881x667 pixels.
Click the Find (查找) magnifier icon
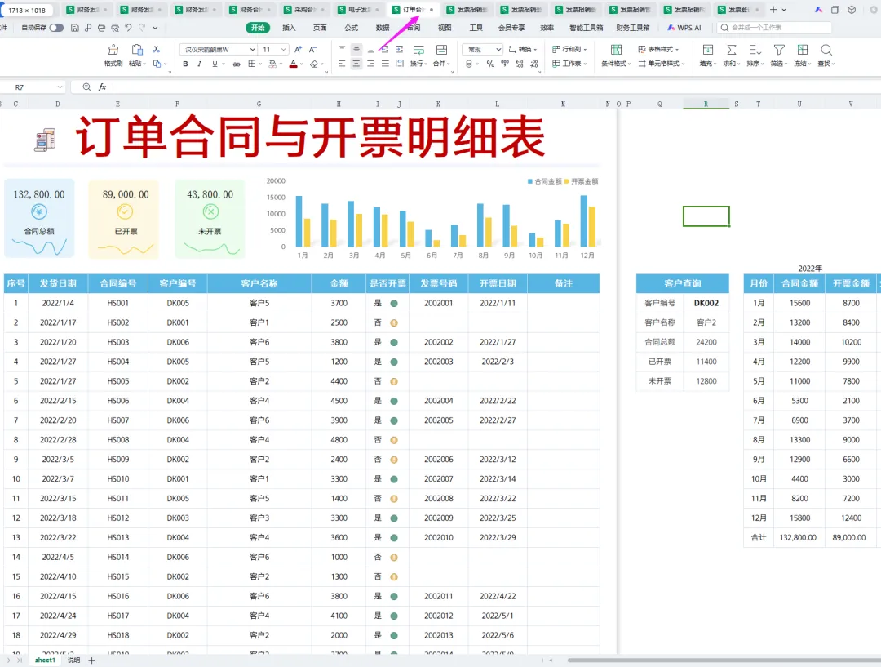(826, 50)
